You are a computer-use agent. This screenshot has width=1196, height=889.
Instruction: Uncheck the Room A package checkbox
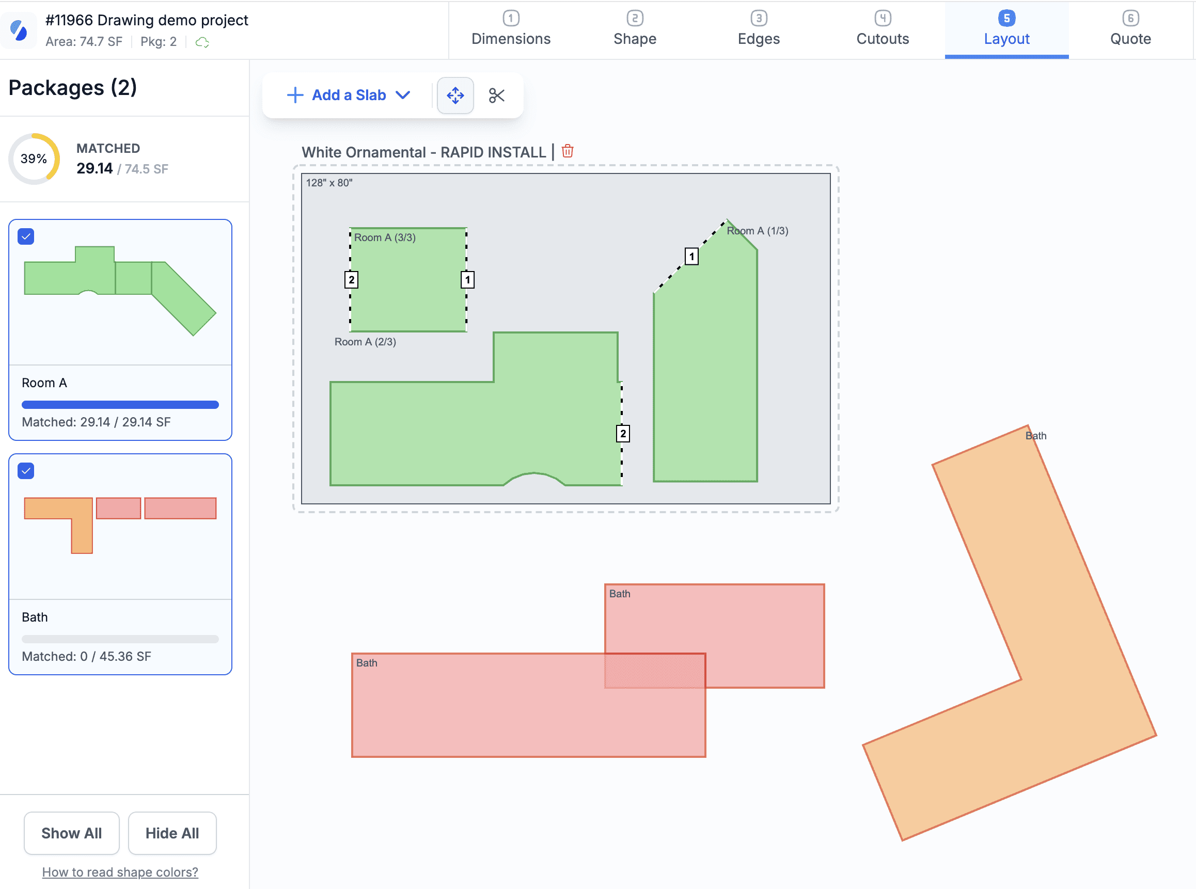click(26, 236)
